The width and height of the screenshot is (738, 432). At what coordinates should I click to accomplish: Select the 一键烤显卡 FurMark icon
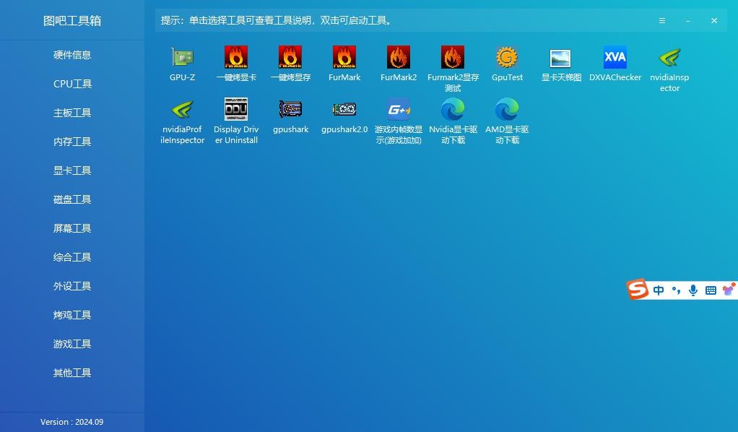236,58
